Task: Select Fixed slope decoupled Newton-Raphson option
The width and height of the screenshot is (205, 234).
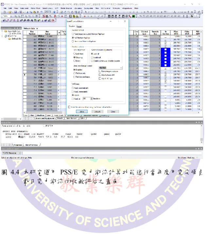Action: 88,34
